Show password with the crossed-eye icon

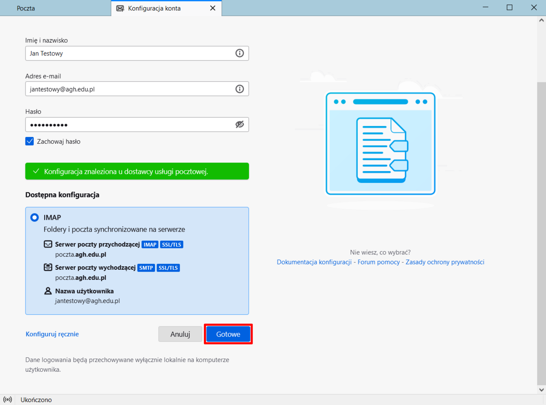[x=239, y=125]
